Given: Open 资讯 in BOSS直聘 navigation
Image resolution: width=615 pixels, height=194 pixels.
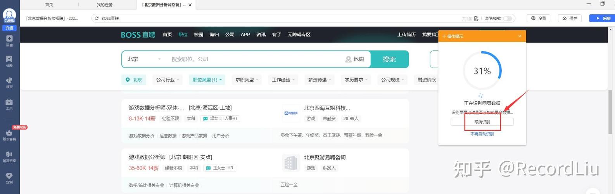Looking at the screenshot, I should (261, 35).
